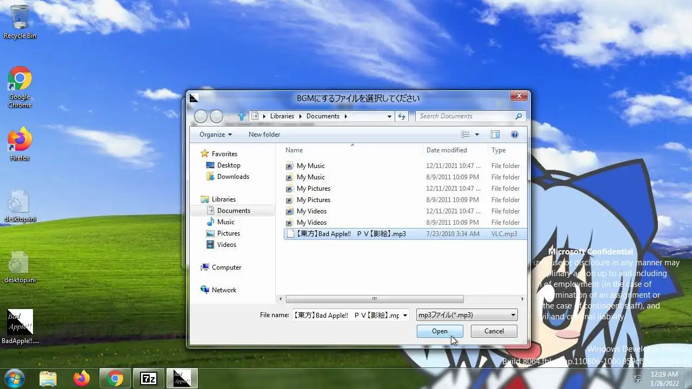Click the Change your view icon
Screen dimensions: 692x389
pos(465,135)
